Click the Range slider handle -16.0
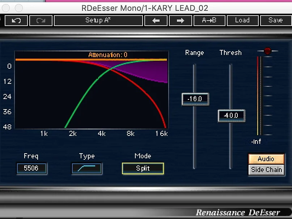Screen dimensions: 292x219 (195, 99)
